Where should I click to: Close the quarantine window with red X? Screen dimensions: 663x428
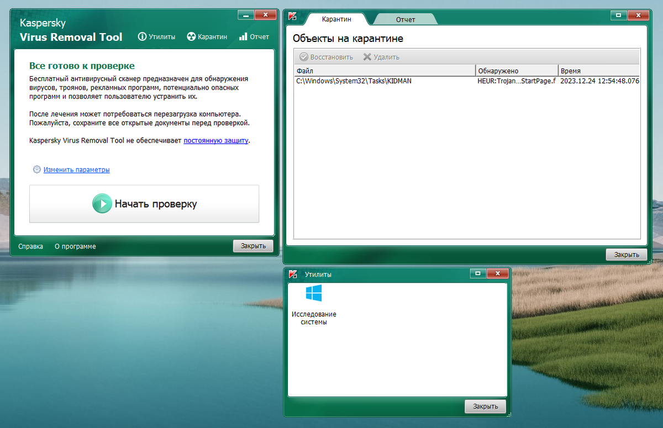point(638,15)
